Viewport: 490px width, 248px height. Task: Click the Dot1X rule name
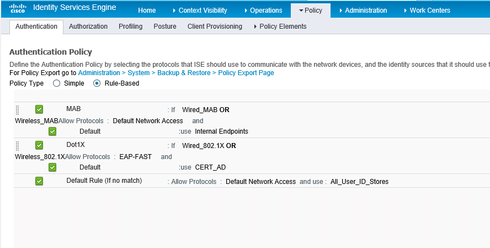(76, 145)
